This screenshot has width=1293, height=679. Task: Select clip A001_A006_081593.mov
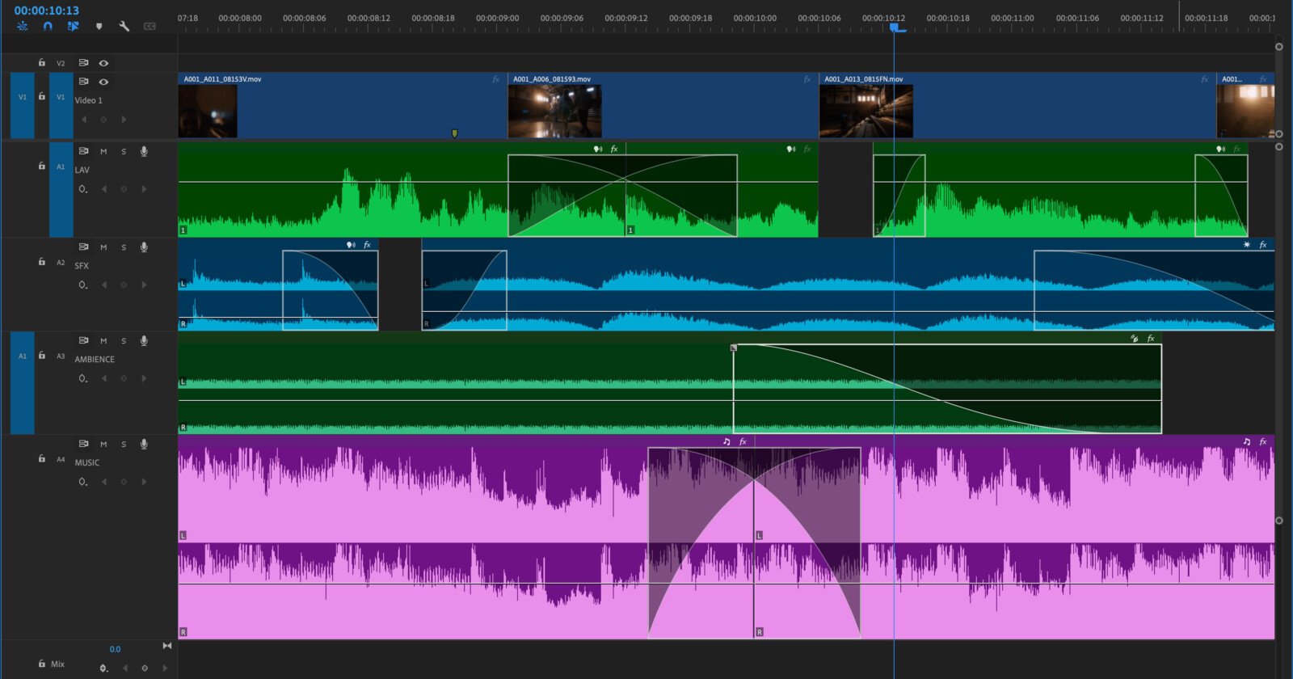click(x=663, y=106)
